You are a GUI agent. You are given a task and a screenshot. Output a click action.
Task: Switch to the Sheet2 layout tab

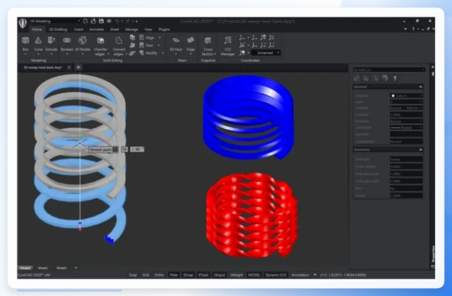point(61,268)
